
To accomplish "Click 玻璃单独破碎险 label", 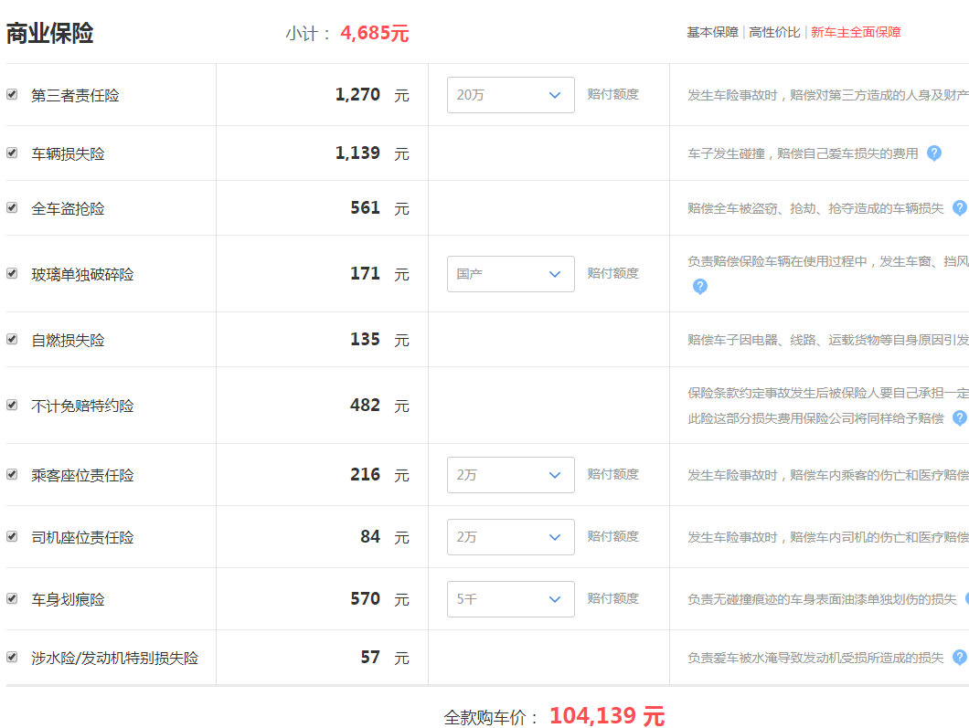I will pyautogui.click(x=82, y=275).
